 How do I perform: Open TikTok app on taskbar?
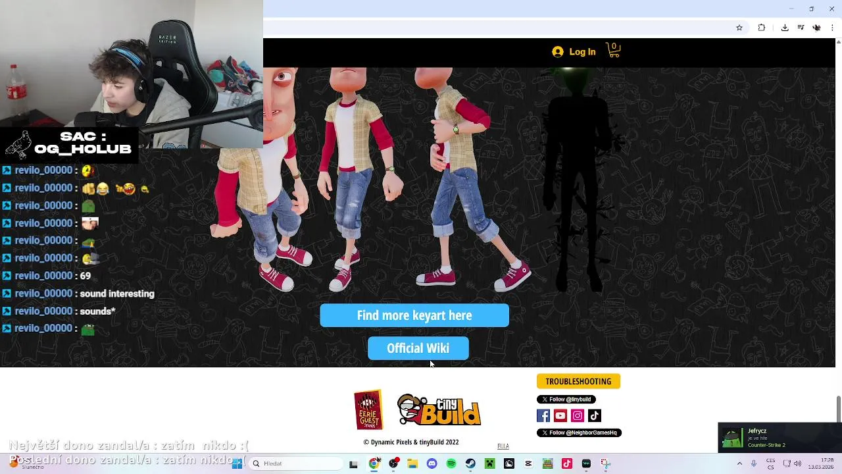pos(567,464)
